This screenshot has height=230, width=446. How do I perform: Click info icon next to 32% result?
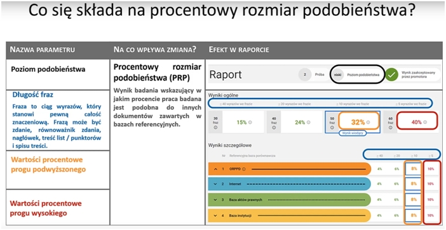pyautogui.click(x=368, y=122)
